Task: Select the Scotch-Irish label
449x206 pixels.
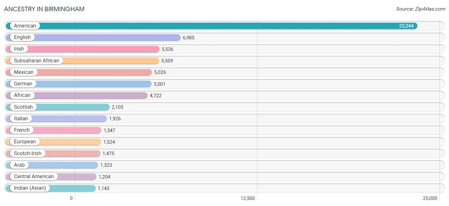Action: coord(28,154)
